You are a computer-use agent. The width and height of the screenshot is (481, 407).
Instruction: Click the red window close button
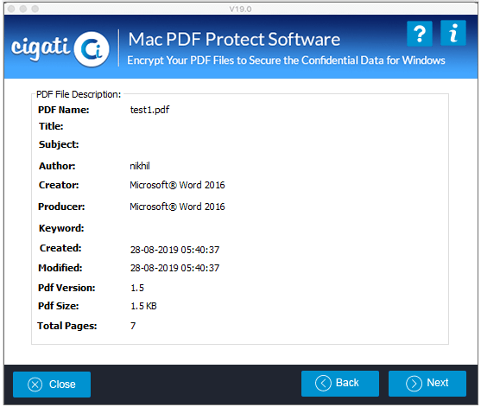tap(11, 9)
